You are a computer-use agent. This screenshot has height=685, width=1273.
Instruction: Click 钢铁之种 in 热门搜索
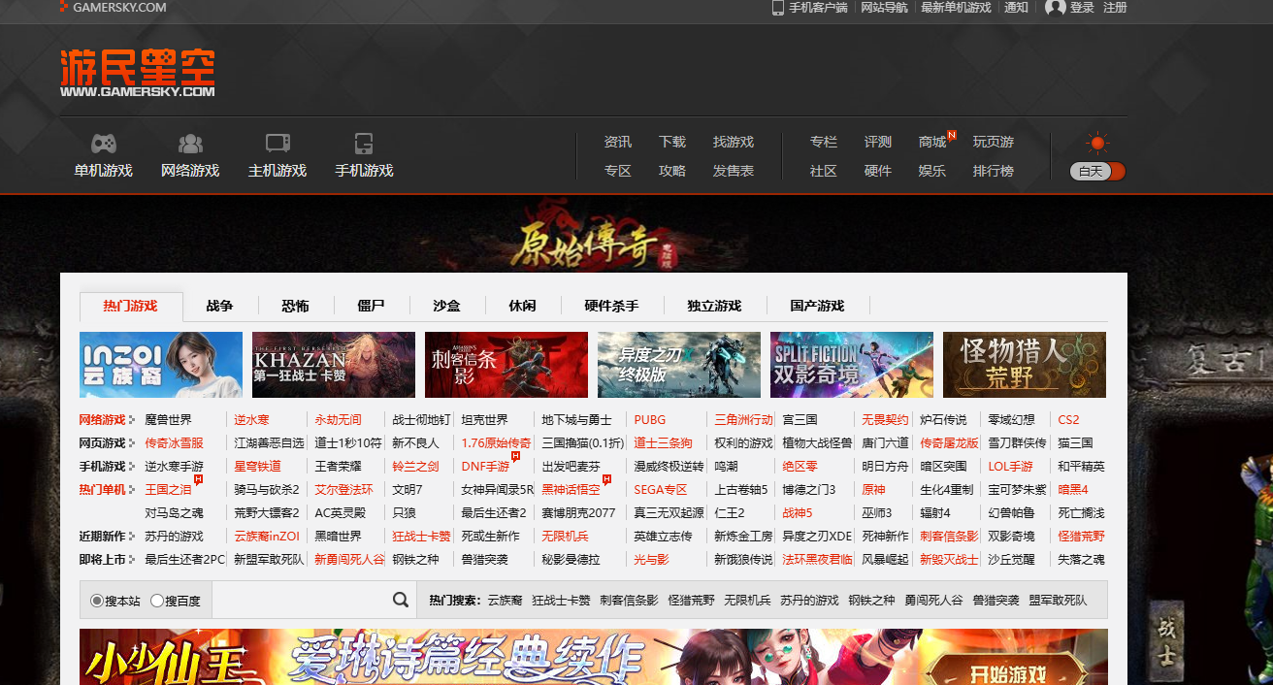click(871, 601)
